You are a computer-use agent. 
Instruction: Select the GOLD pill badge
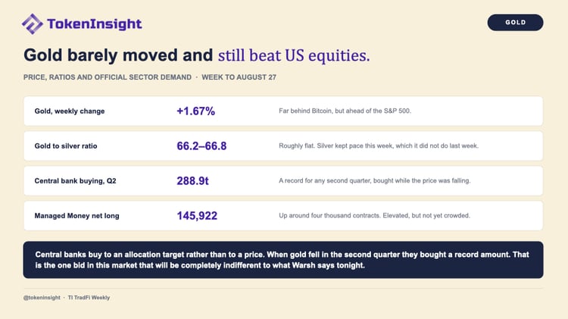(515, 23)
